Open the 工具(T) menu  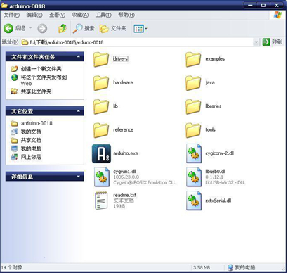pyautogui.click(x=103, y=15)
